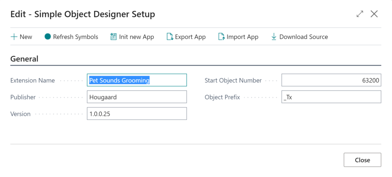The image size is (392, 177).
Task: Click the Download Source arrow icon
Action: click(274, 37)
